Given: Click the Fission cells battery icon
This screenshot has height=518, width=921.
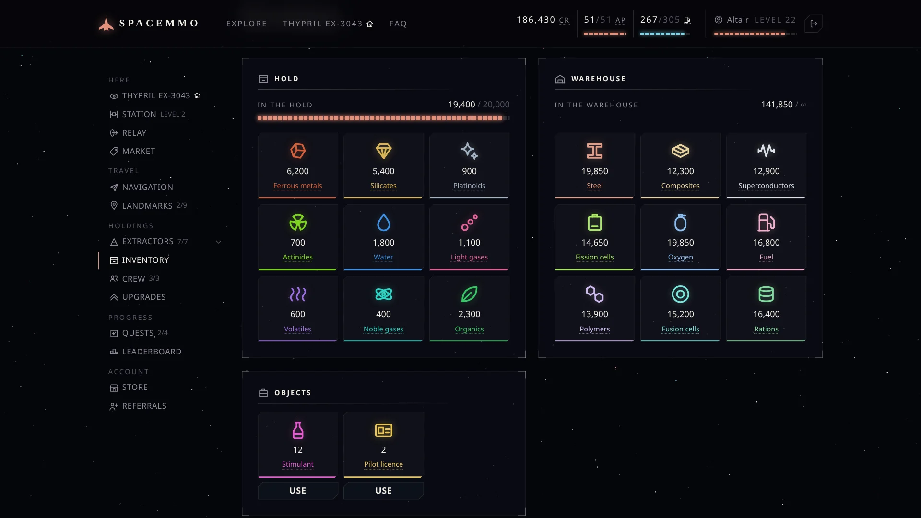Looking at the screenshot, I should point(595,223).
